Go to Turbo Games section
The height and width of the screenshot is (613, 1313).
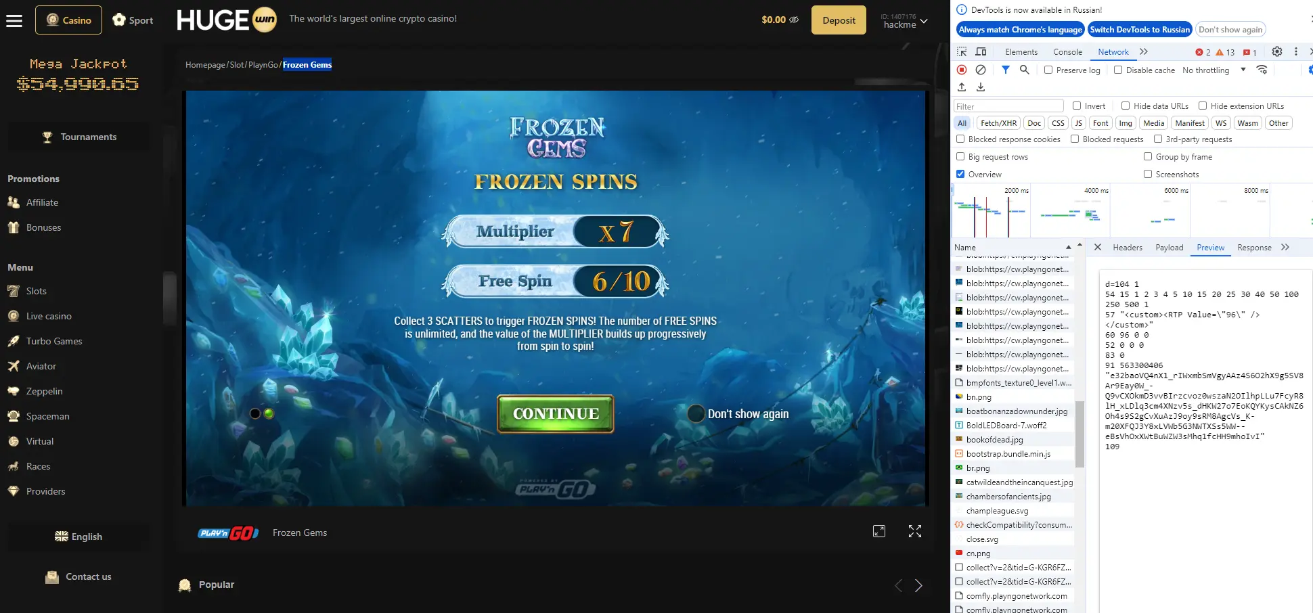pyautogui.click(x=54, y=341)
